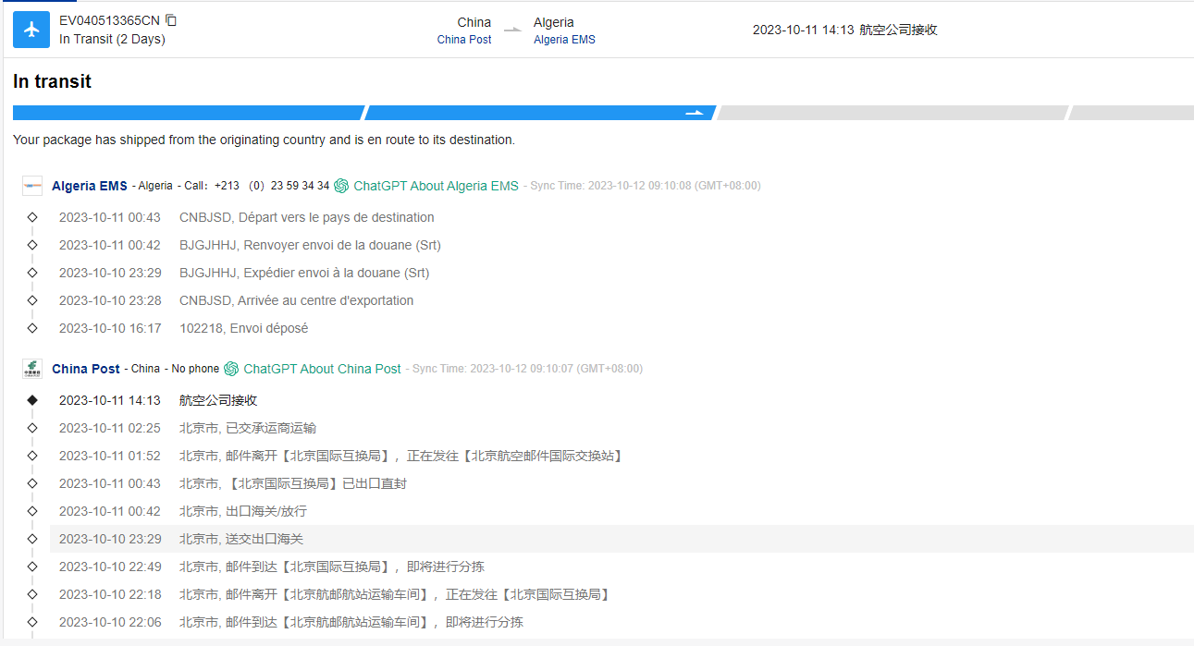Copy tracking number EV040513365CN
1194x646 pixels.
click(x=171, y=20)
